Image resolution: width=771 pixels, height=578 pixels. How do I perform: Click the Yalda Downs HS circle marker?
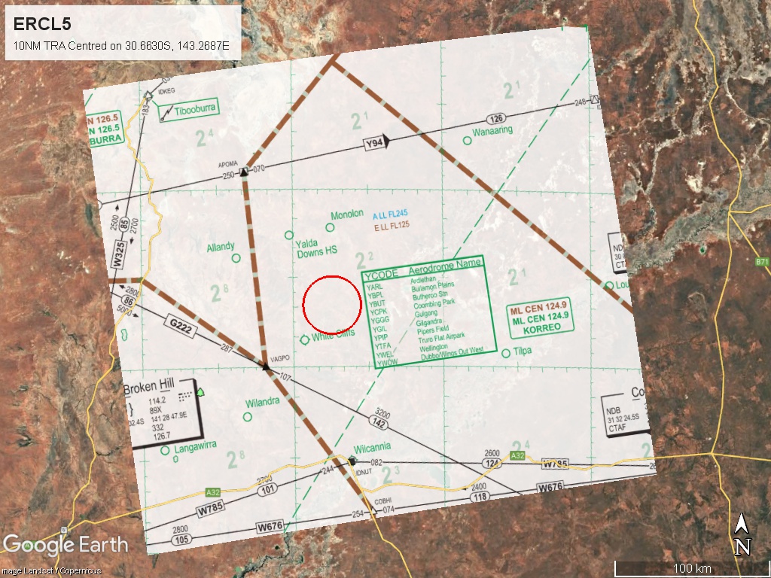coord(288,234)
